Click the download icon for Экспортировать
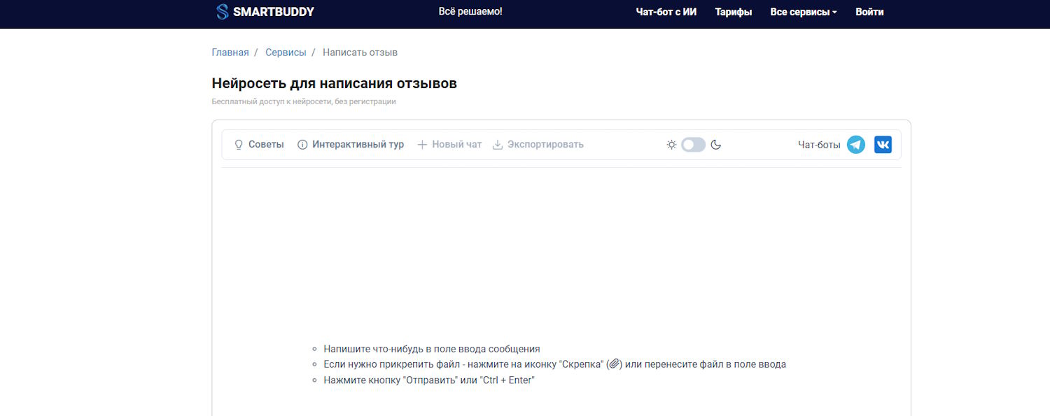 (498, 145)
